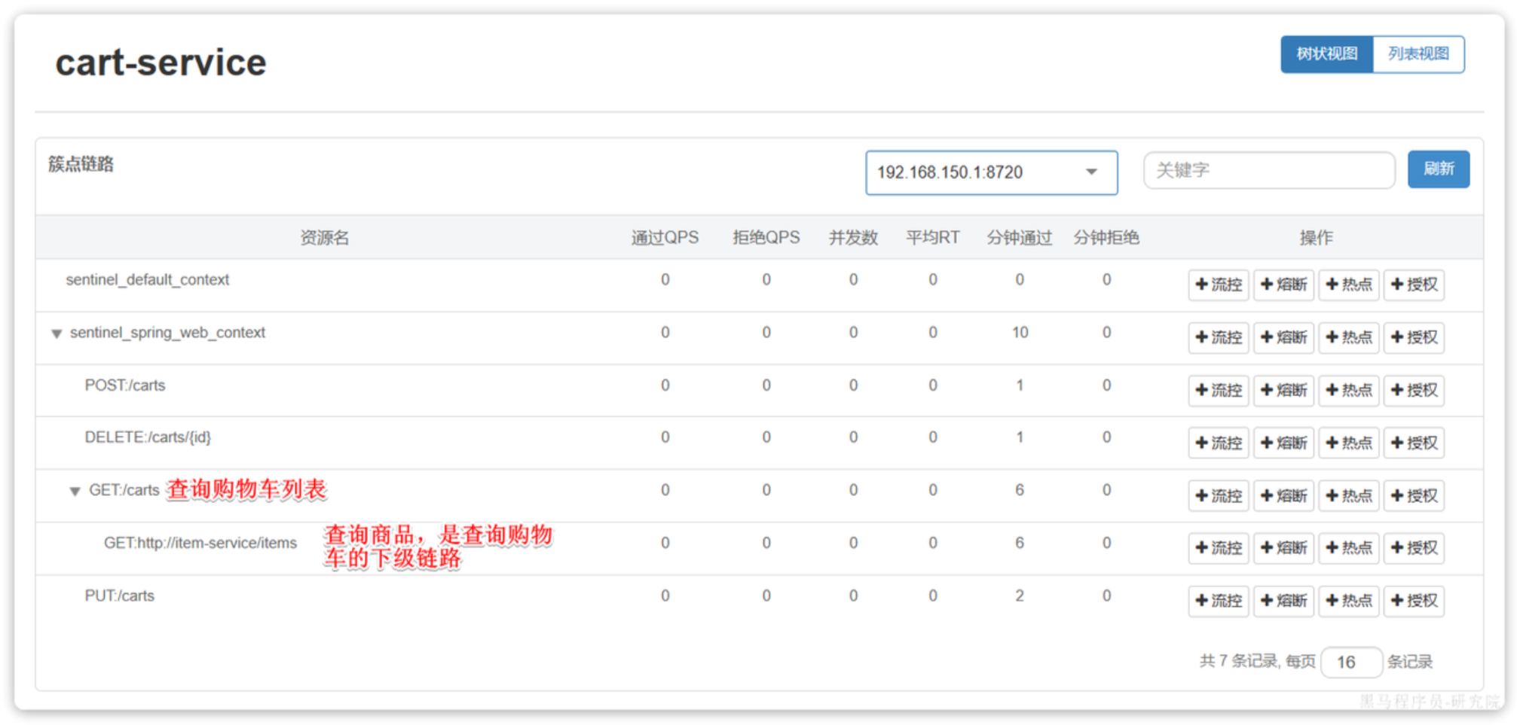Click the 资源名 column header
The width and height of the screenshot is (1517, 725).
point(325,238)
